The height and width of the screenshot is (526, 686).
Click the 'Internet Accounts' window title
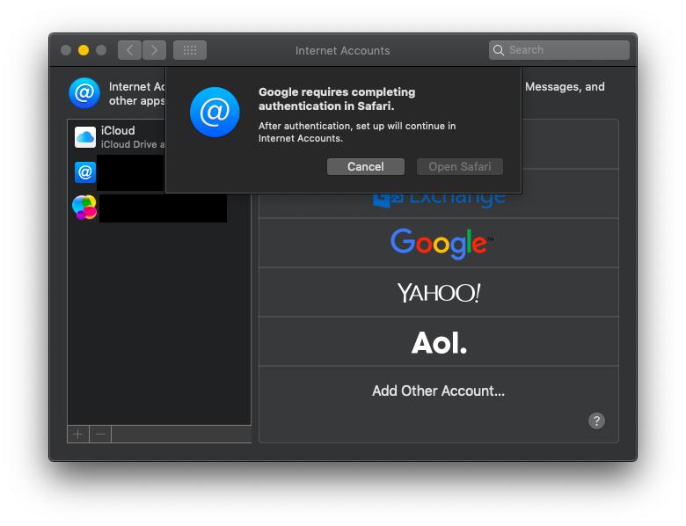(x=343, y=51)
